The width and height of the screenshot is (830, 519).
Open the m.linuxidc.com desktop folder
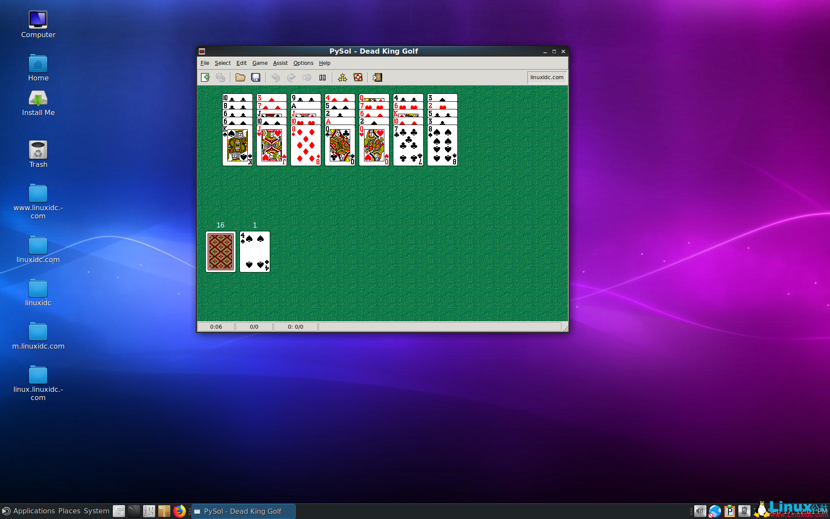[x=38, y=336]
